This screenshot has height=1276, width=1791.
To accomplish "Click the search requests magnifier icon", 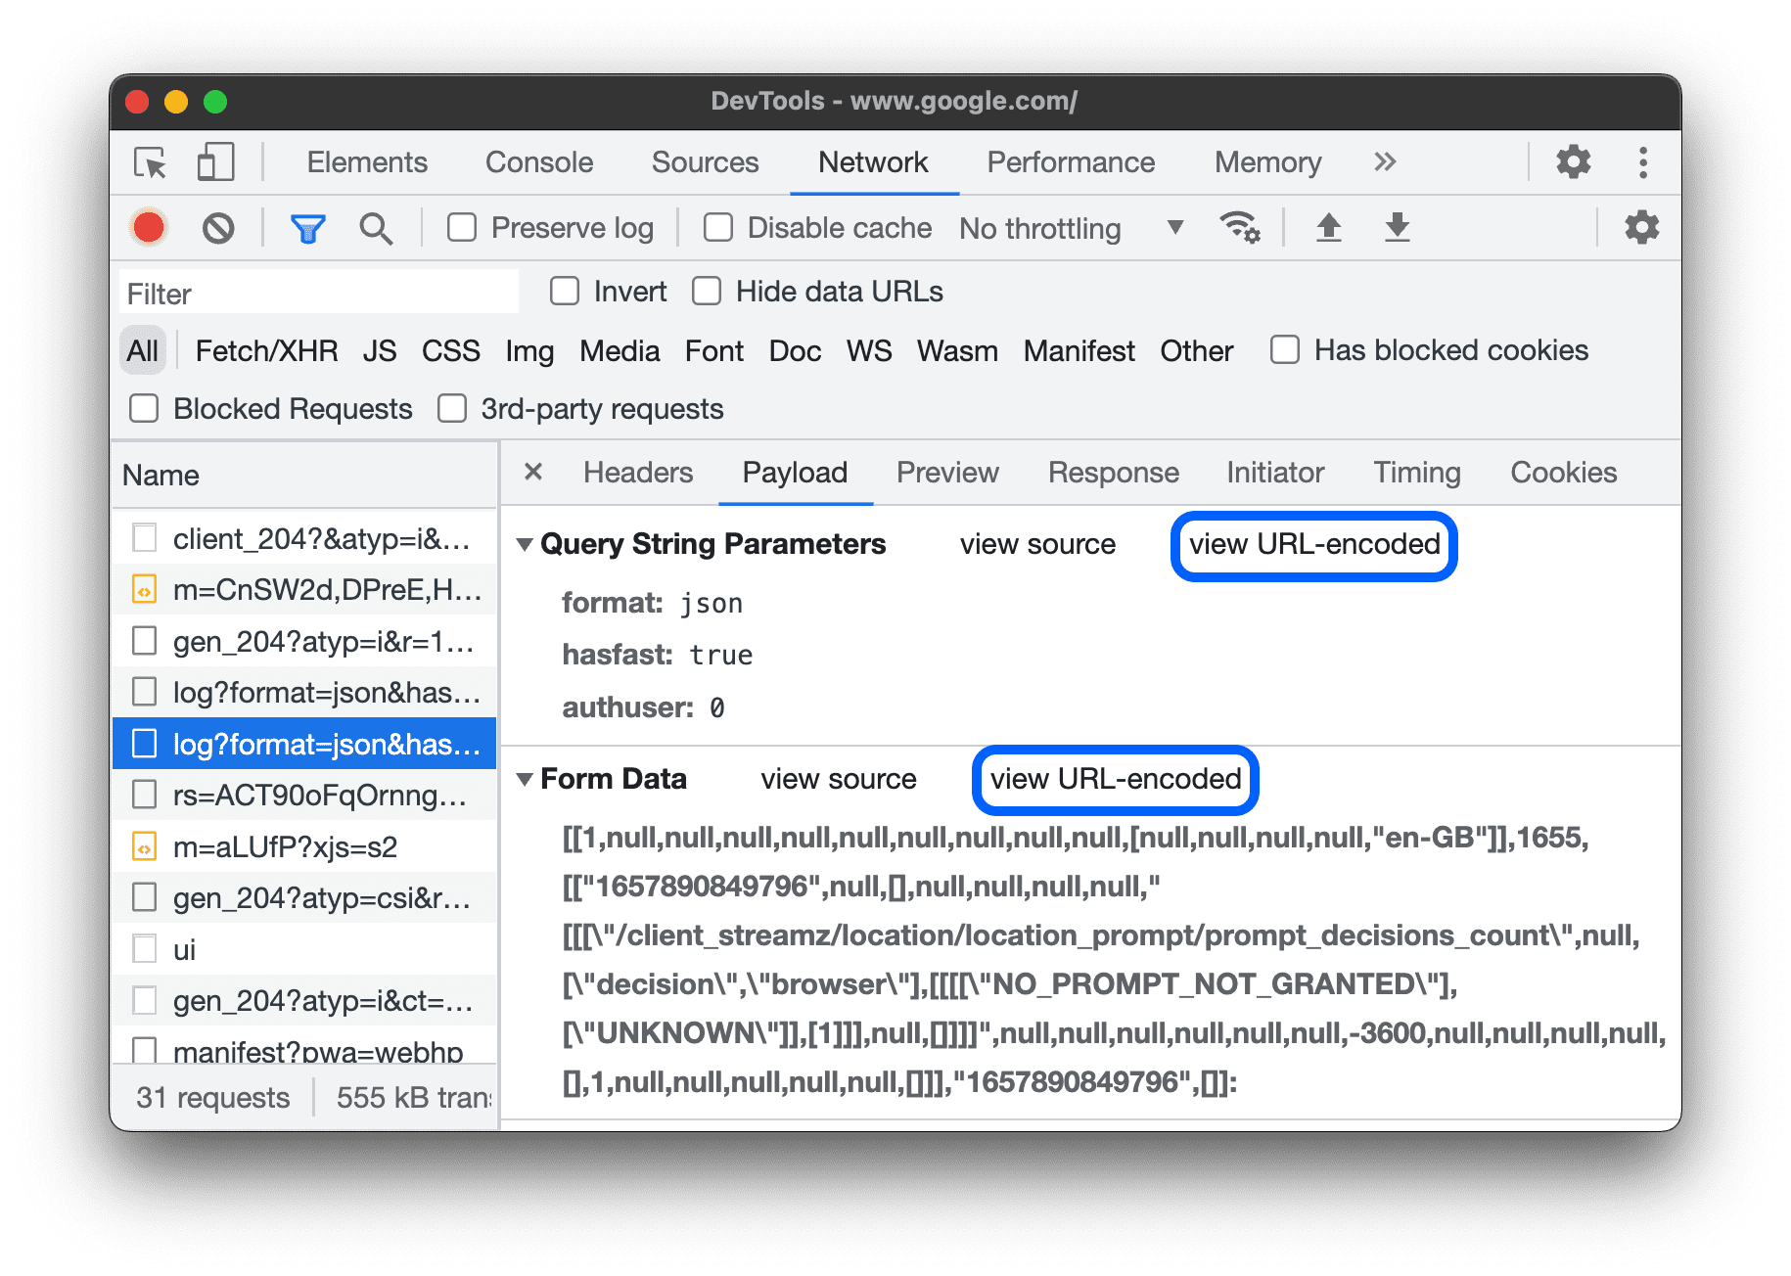I will [376, 227].
